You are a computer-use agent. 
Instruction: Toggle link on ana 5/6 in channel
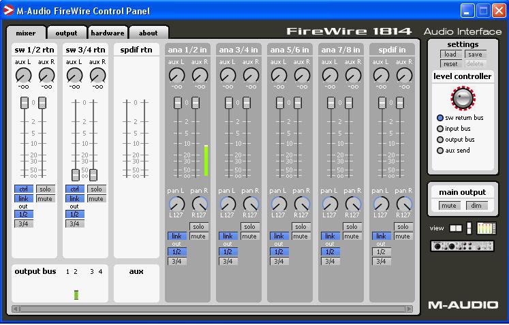tap(279, 236)
